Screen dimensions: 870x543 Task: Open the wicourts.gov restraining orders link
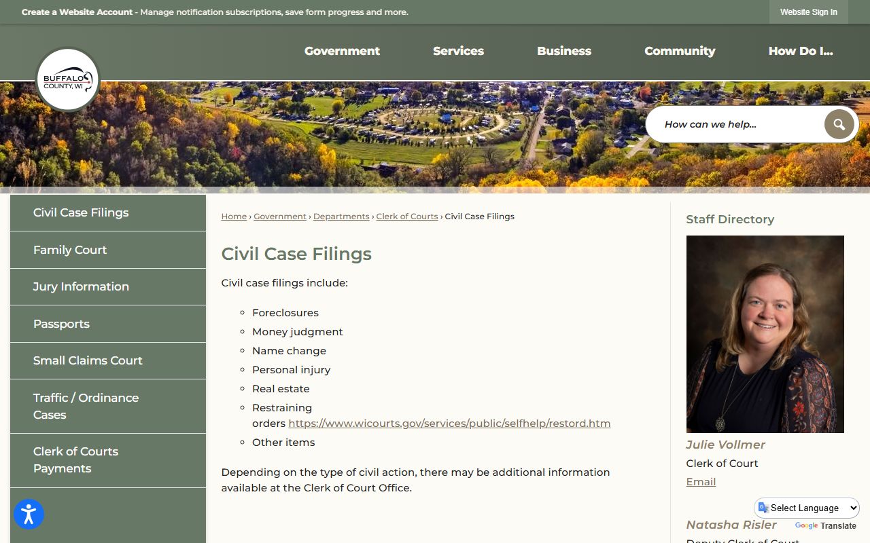[x=449, y=424]
